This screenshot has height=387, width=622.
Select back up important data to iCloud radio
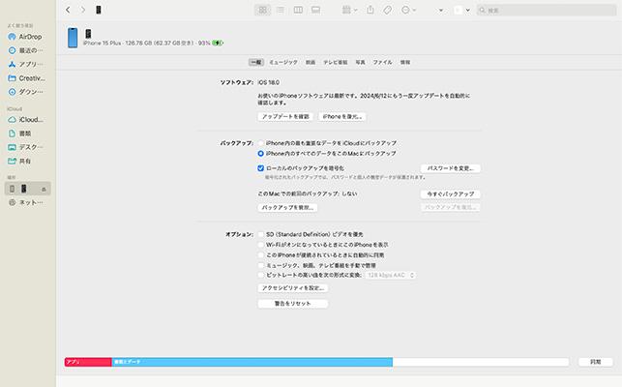260,143
